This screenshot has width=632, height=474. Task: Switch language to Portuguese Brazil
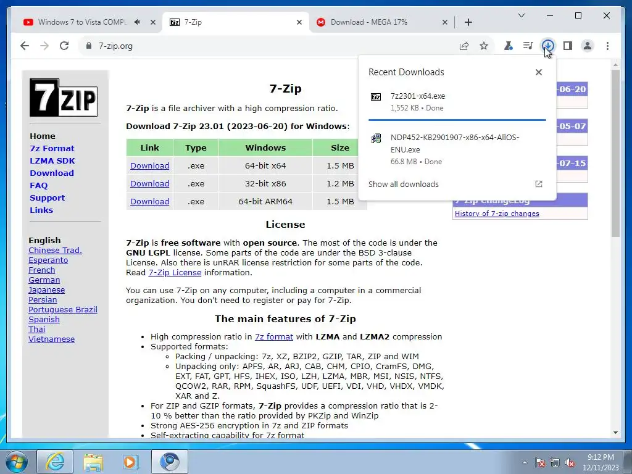click(x=63, y=310)
